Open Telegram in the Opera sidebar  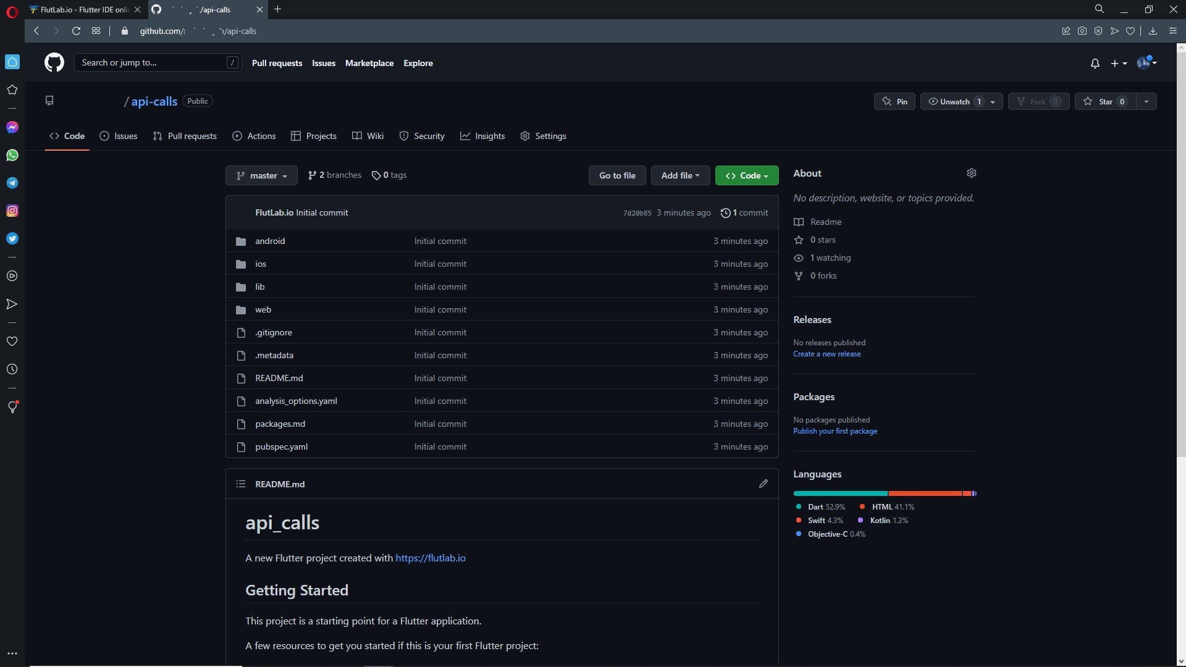(x=12, y=183)
